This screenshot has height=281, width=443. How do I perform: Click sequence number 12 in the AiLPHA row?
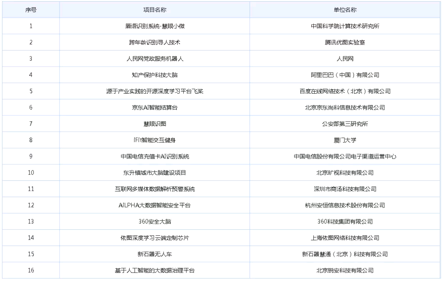[31, 205]
